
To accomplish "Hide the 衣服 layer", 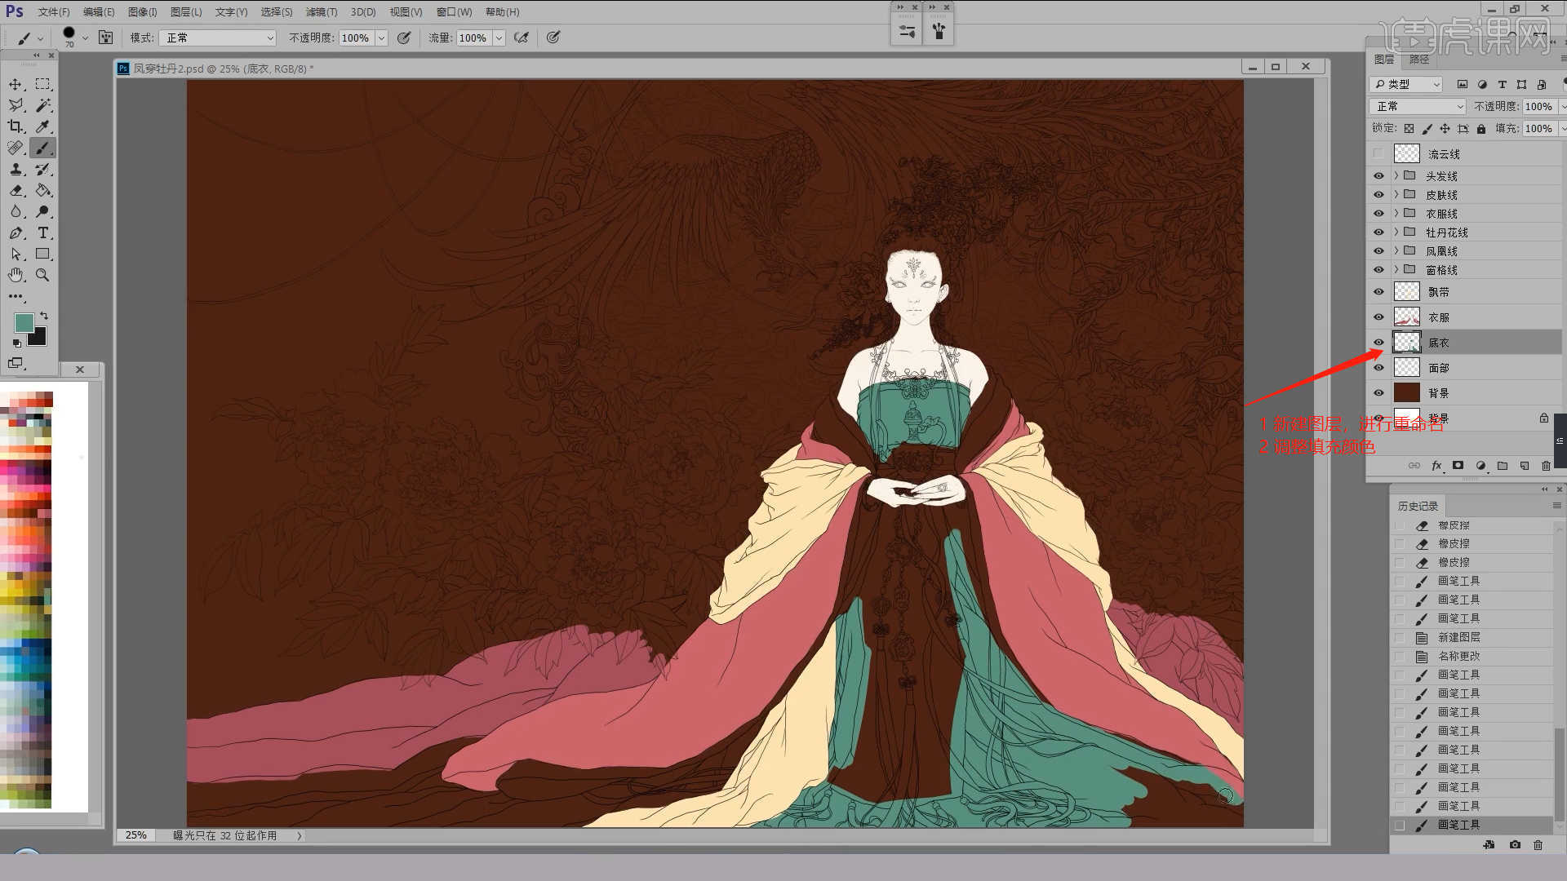I will click(x=1378, y=317).
